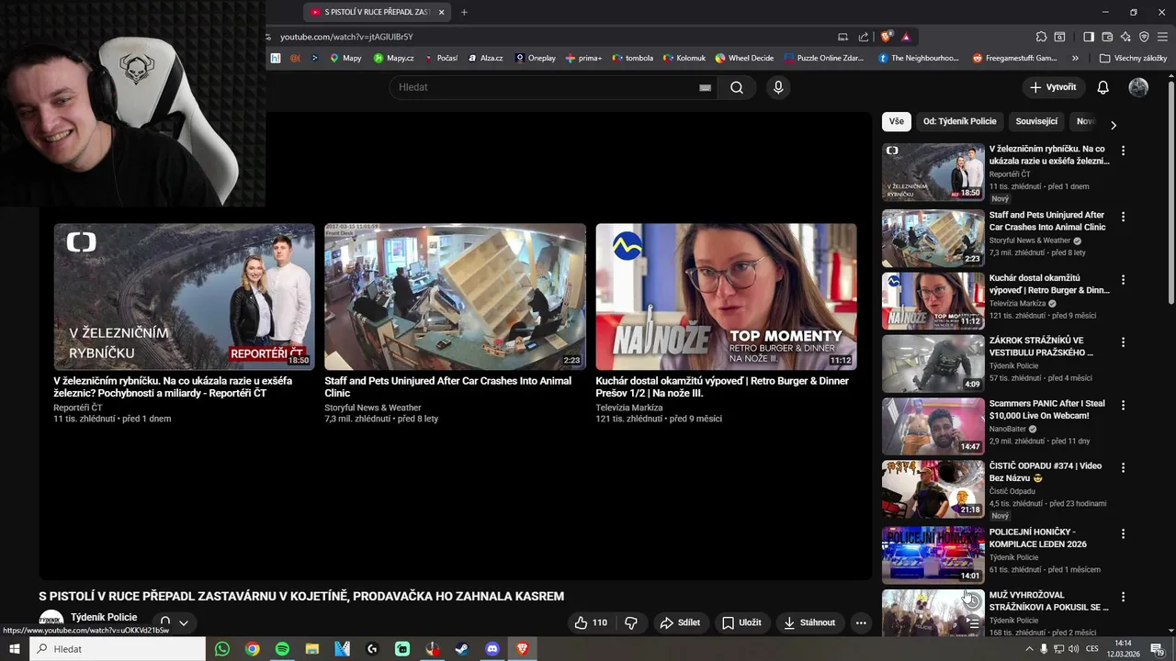The width and height of the screenshot is (1176, 661).
Task: Open Discord from the taskbar
Action: 492,649
